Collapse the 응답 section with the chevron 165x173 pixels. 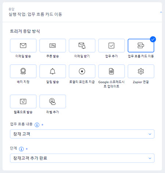(161, 12)
